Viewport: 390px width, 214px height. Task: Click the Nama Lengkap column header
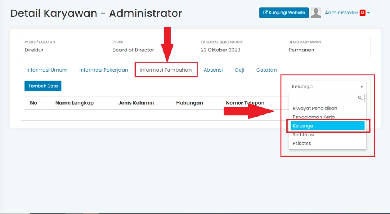(x=74, y=103)
